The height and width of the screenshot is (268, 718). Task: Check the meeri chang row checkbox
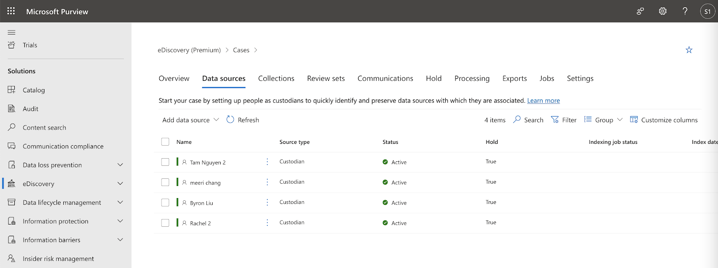tap(165, 182)
